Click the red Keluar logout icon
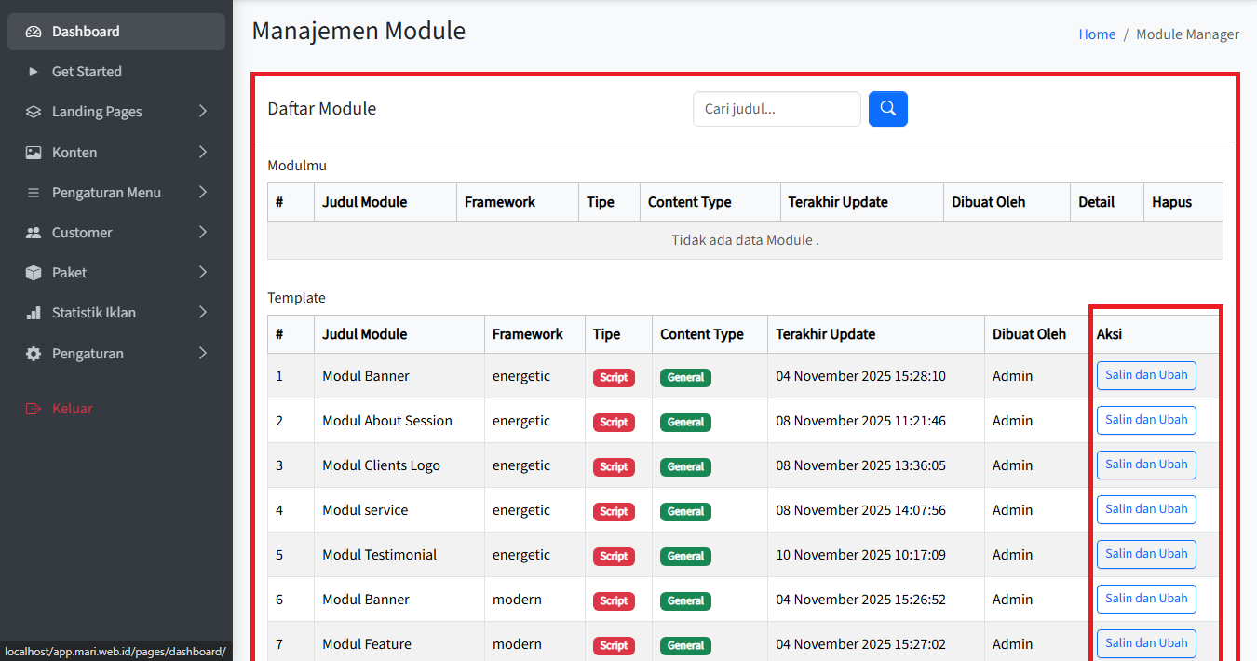The height and width of the screenshot is (661, 1257). point(34,409)
